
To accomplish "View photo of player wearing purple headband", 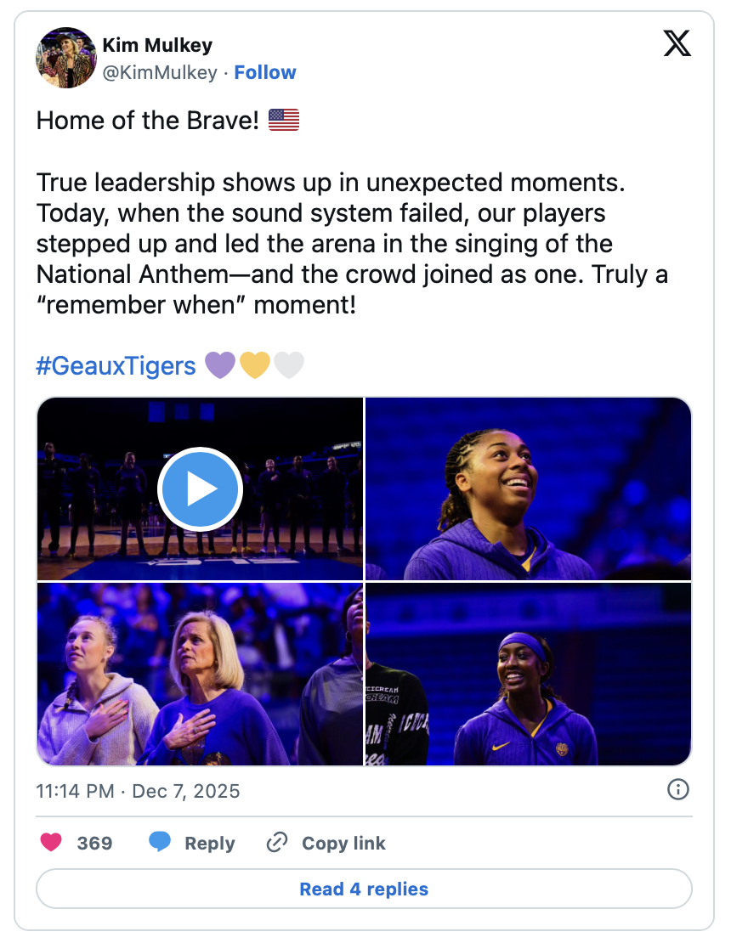I will (528, 675).
